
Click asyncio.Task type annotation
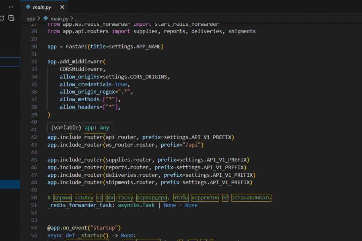tap(136, 205)
